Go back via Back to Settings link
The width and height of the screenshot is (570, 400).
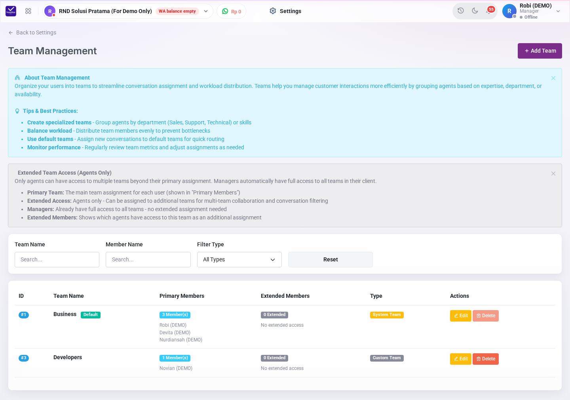point(32,32)
